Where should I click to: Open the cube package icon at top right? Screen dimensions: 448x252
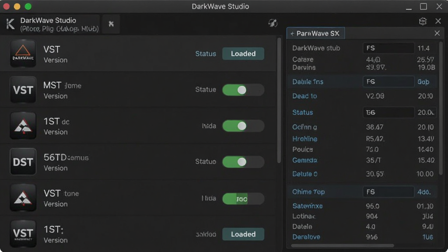[x=423, y=21]
